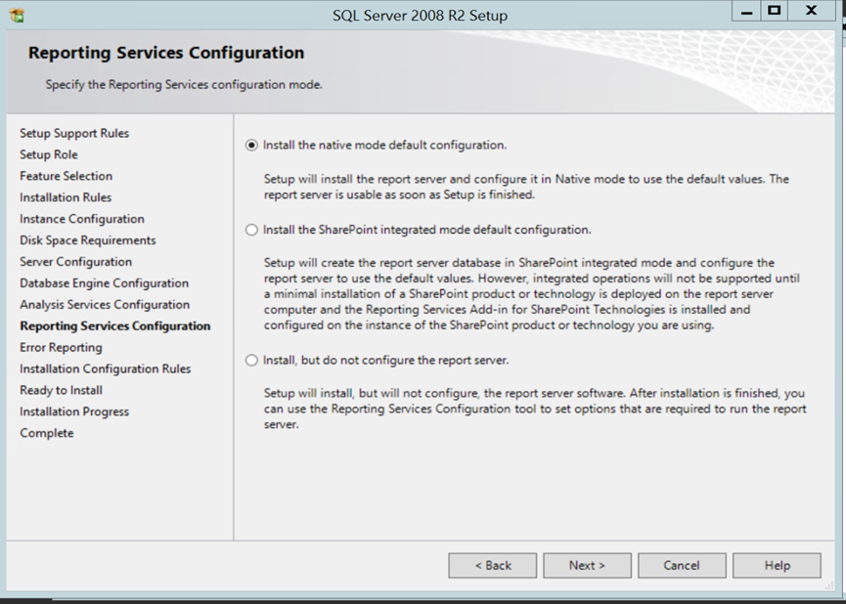The width and height of the screenshot is (846, 604).
Task: Click the 'SQL Server 2008 R2 Setup' window title
Action: pyautogui.click(x=420, y=15)
